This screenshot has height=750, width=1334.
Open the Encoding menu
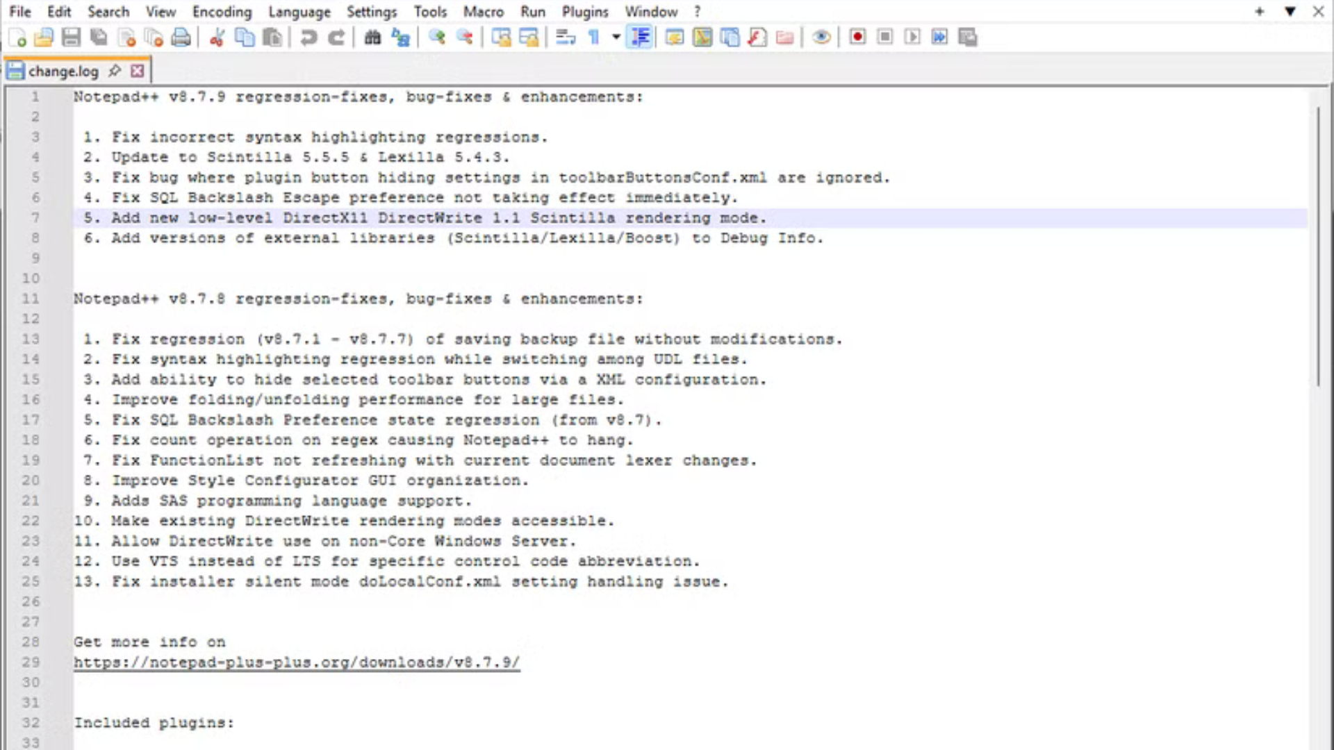coord(222,12)
